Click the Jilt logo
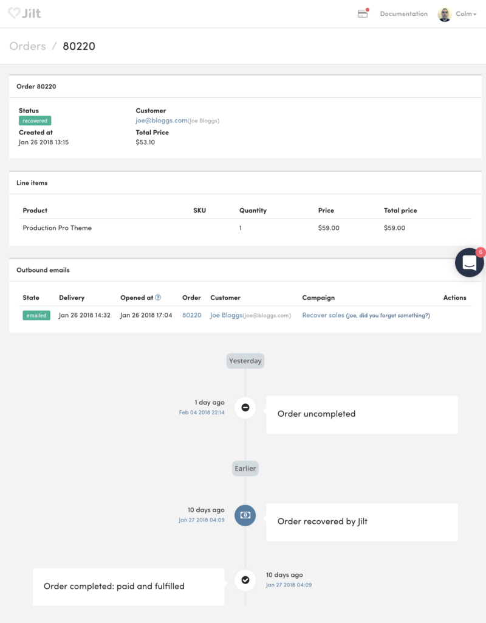 24,13
